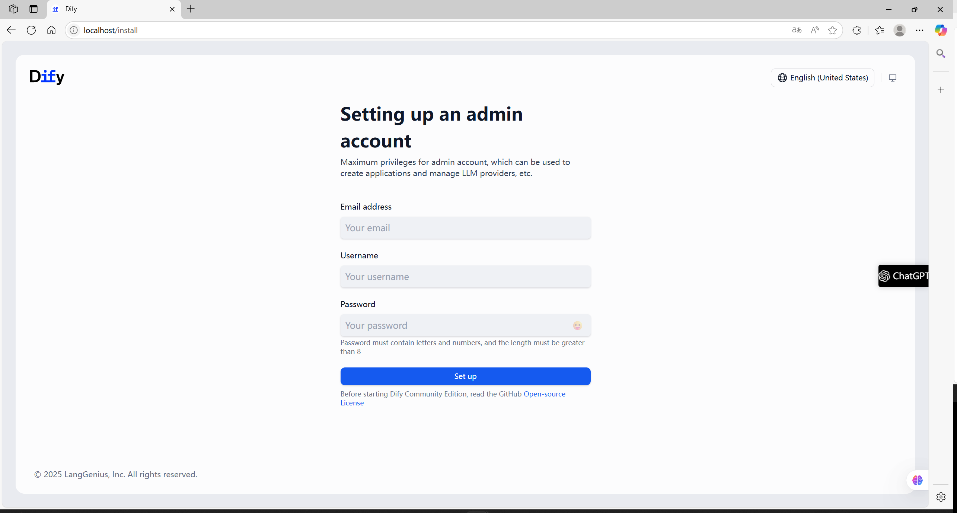Toggle password visibility emoji icon

click(x=577, y=326)
